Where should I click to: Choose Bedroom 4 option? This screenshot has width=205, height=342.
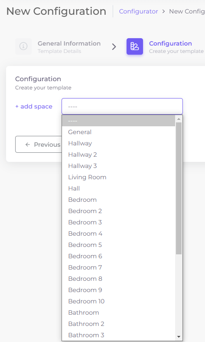click(x=118, y=233)
